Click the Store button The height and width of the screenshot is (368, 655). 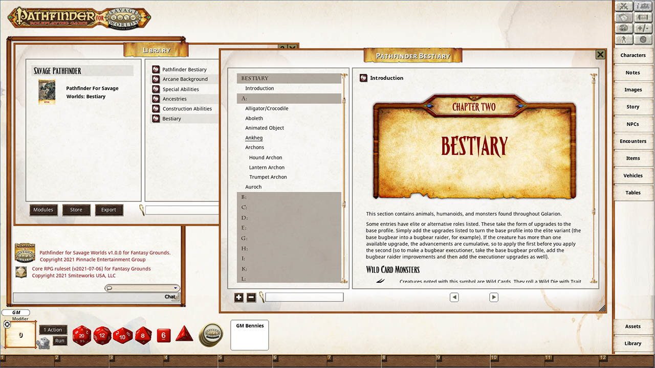[x=76, y=210]
